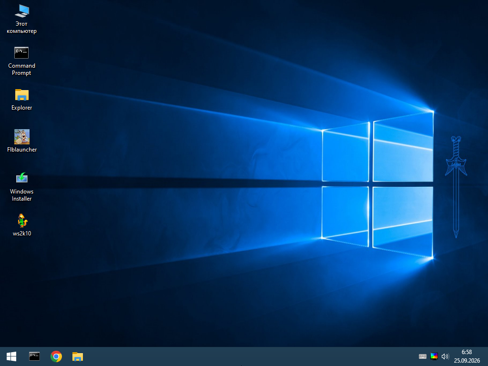Launch Command Prompt from the taskbar
Viewport: 488px width, 366px height.
34,356
